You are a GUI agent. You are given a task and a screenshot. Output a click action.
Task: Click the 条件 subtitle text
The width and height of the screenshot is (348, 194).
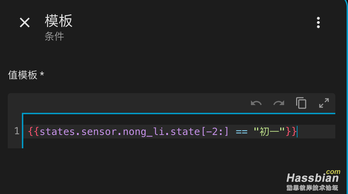(54, 37)
